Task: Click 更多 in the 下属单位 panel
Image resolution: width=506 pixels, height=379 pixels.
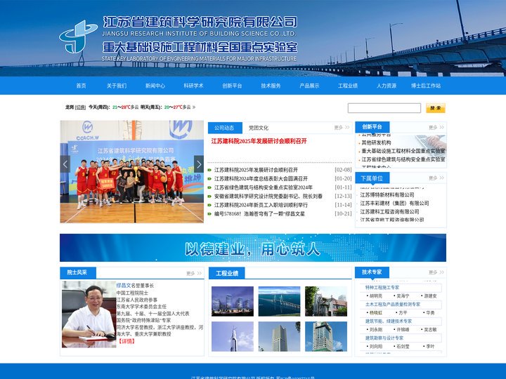Action: click(436, 178)
